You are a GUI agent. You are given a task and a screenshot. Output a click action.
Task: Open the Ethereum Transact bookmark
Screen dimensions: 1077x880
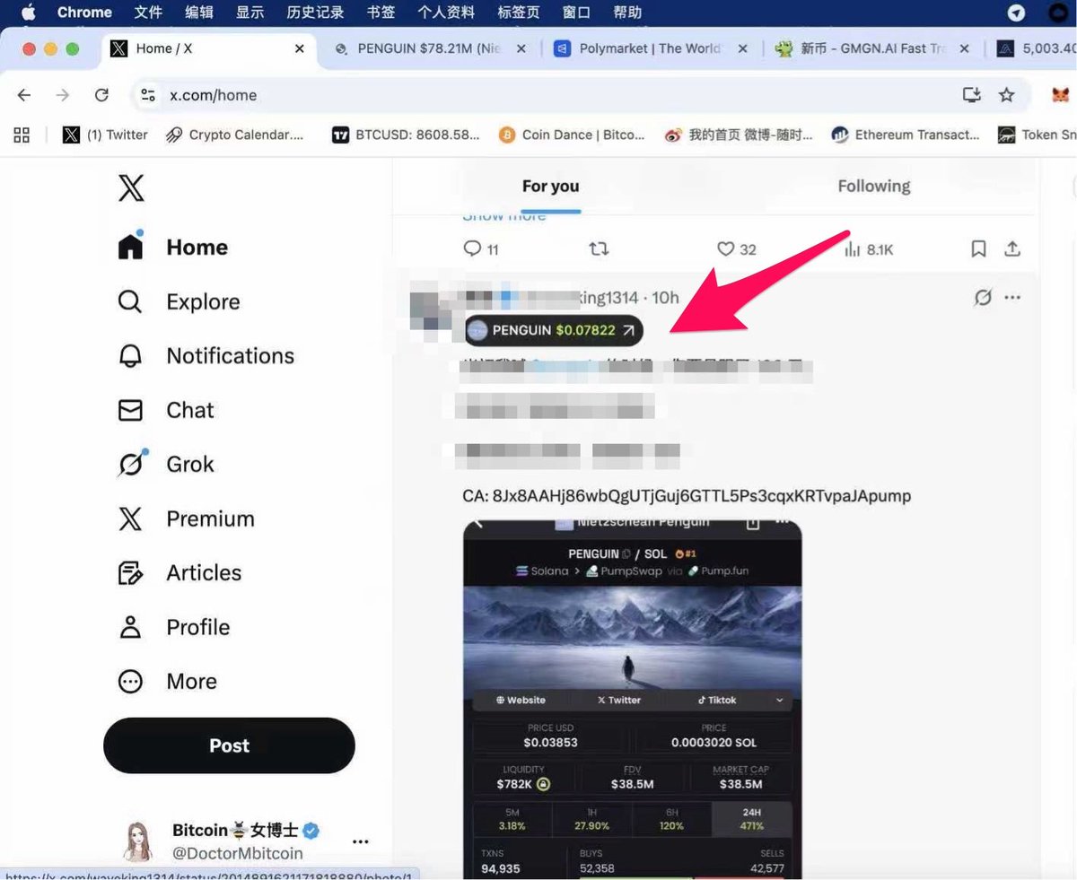click(906, 135)
